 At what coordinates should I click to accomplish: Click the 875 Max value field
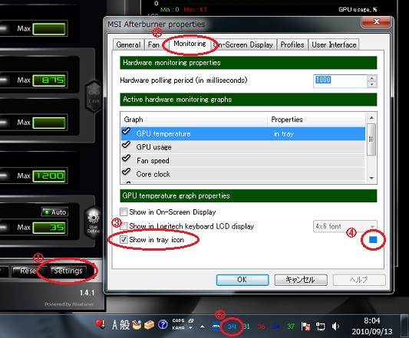pos(50,80)
